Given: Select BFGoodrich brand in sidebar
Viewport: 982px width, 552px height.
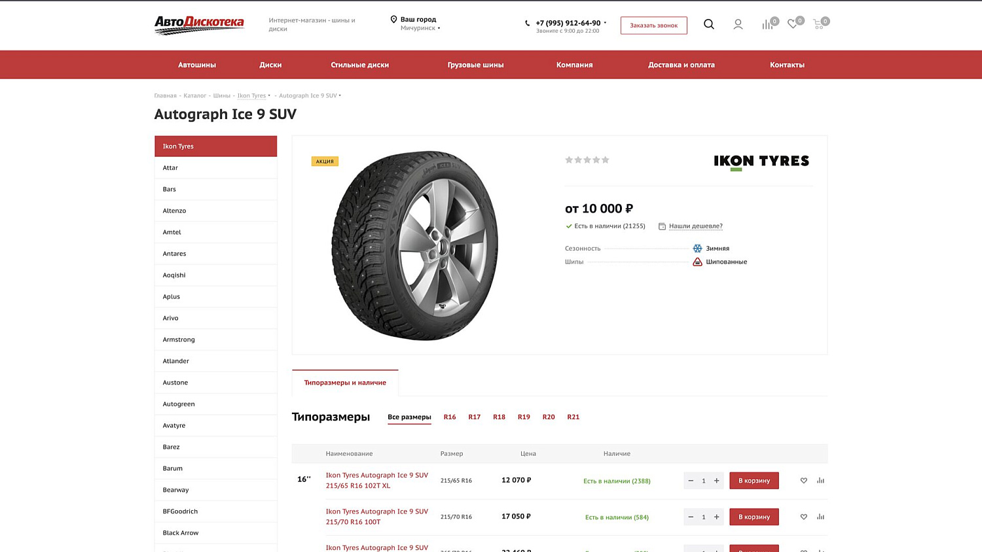Looking at the screenshot, I should click(x=216, y=511).
